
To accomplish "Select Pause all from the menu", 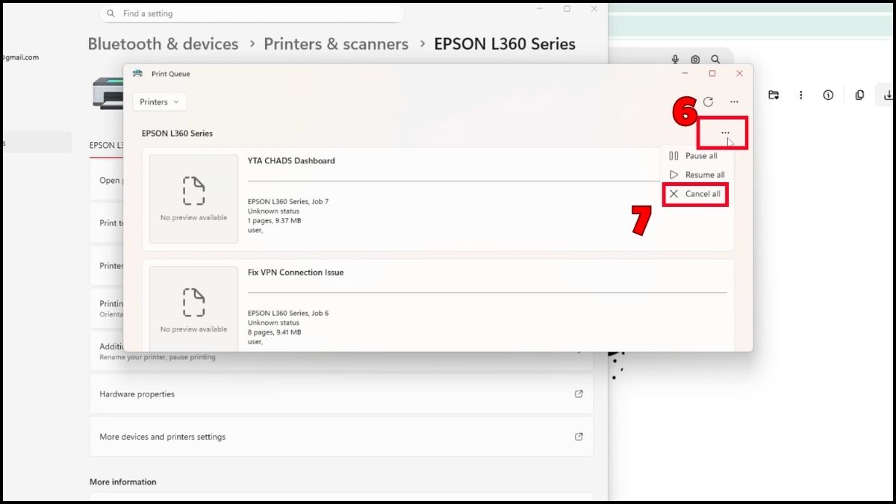I will (x=694, y=156).
